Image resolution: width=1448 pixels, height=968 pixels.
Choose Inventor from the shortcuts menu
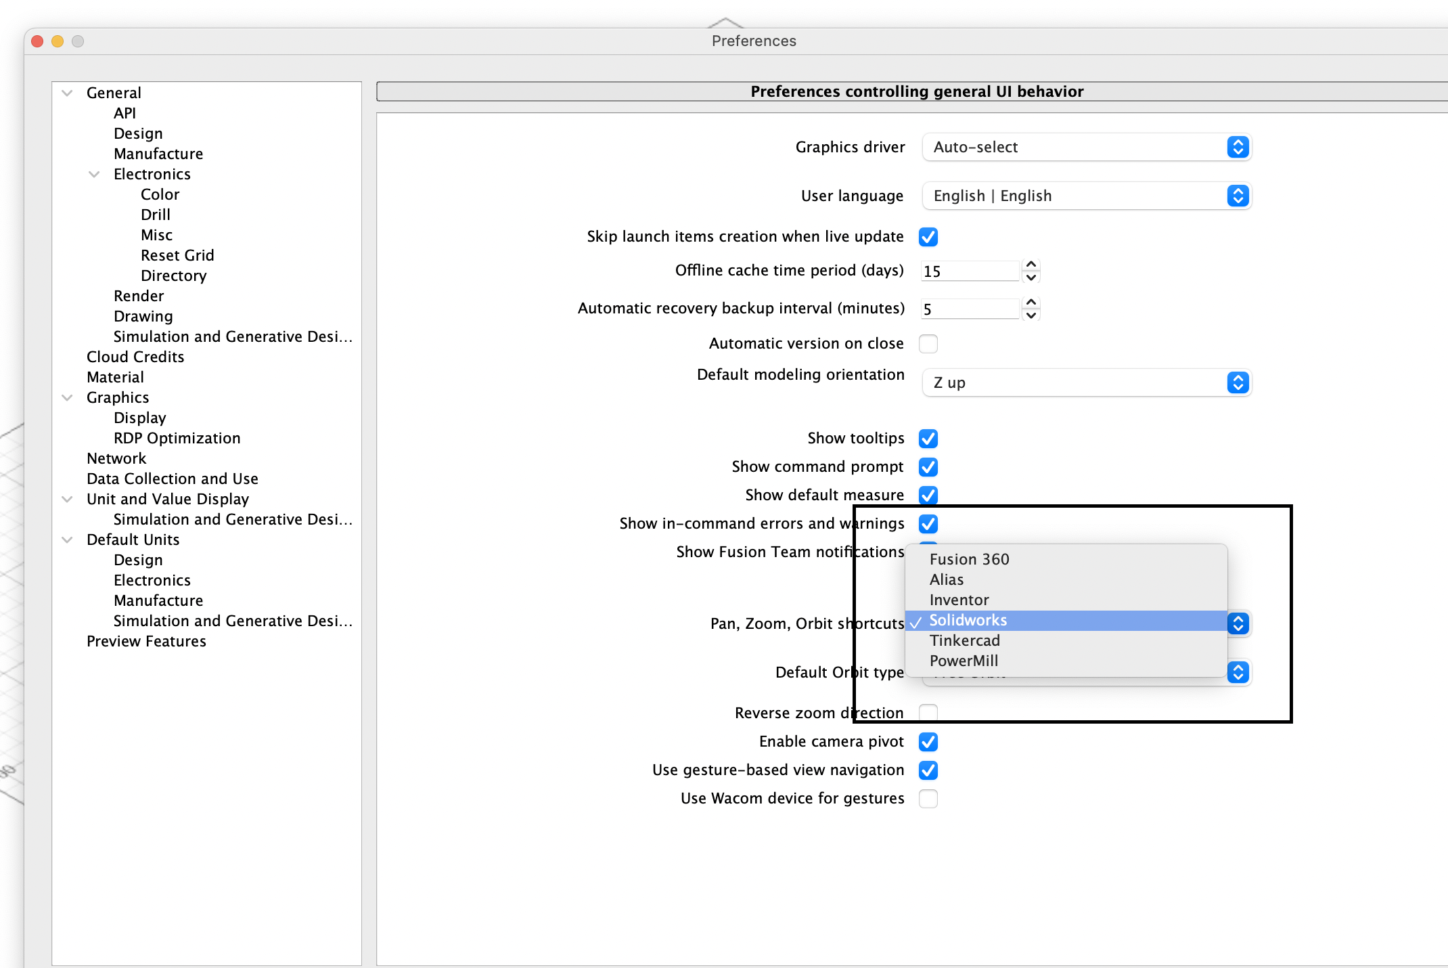1066,600
